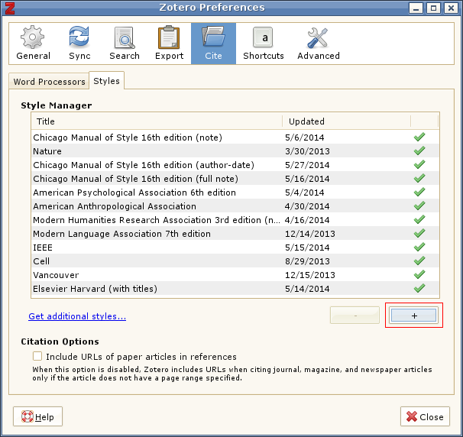Enable Include URLs of paper articles checkbox
463x437 pixels.
coord(37,357)
